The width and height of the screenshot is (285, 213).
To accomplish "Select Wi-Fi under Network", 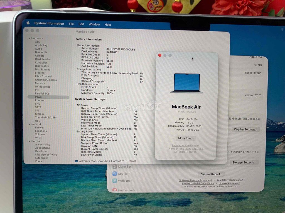I will coord(38,138).
